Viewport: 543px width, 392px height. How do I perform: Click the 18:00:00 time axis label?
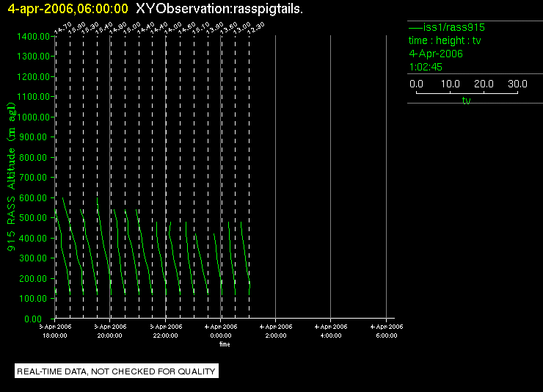pyautogui.click(x=55, y=335)
